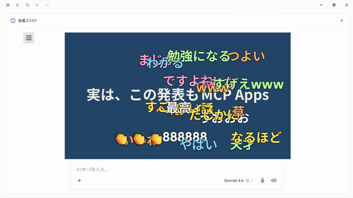Screen dimensions: 353x198
Task: Click the 弾幕スライド panel app icon
Action: click(13, 21)
